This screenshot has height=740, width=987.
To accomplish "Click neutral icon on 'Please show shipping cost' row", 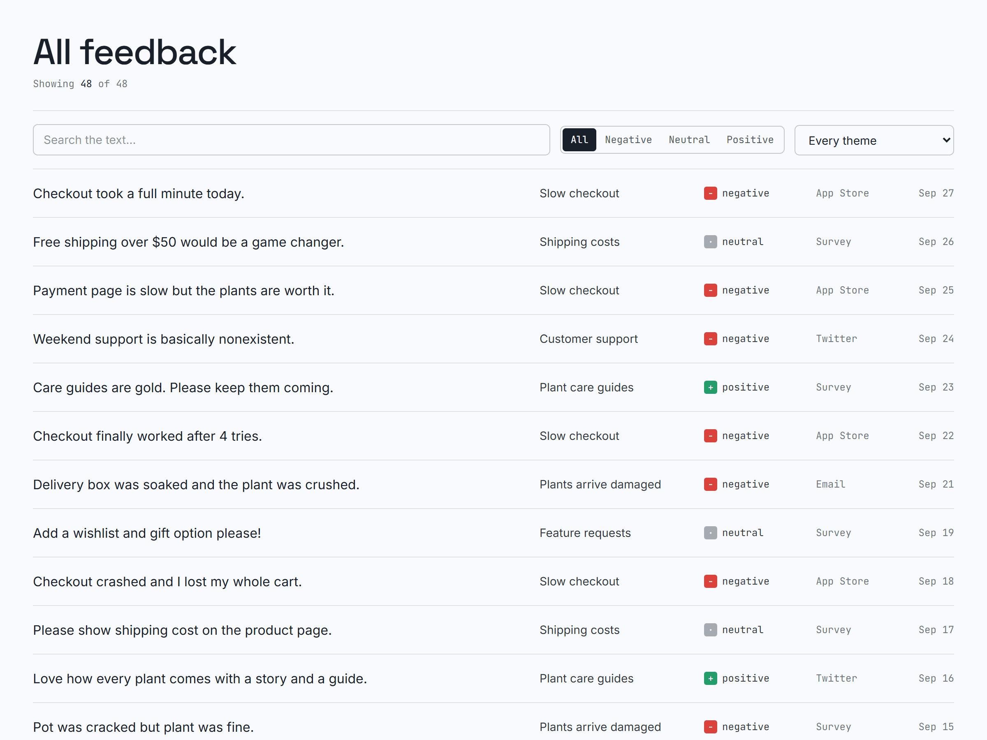I will click(710, 630).
